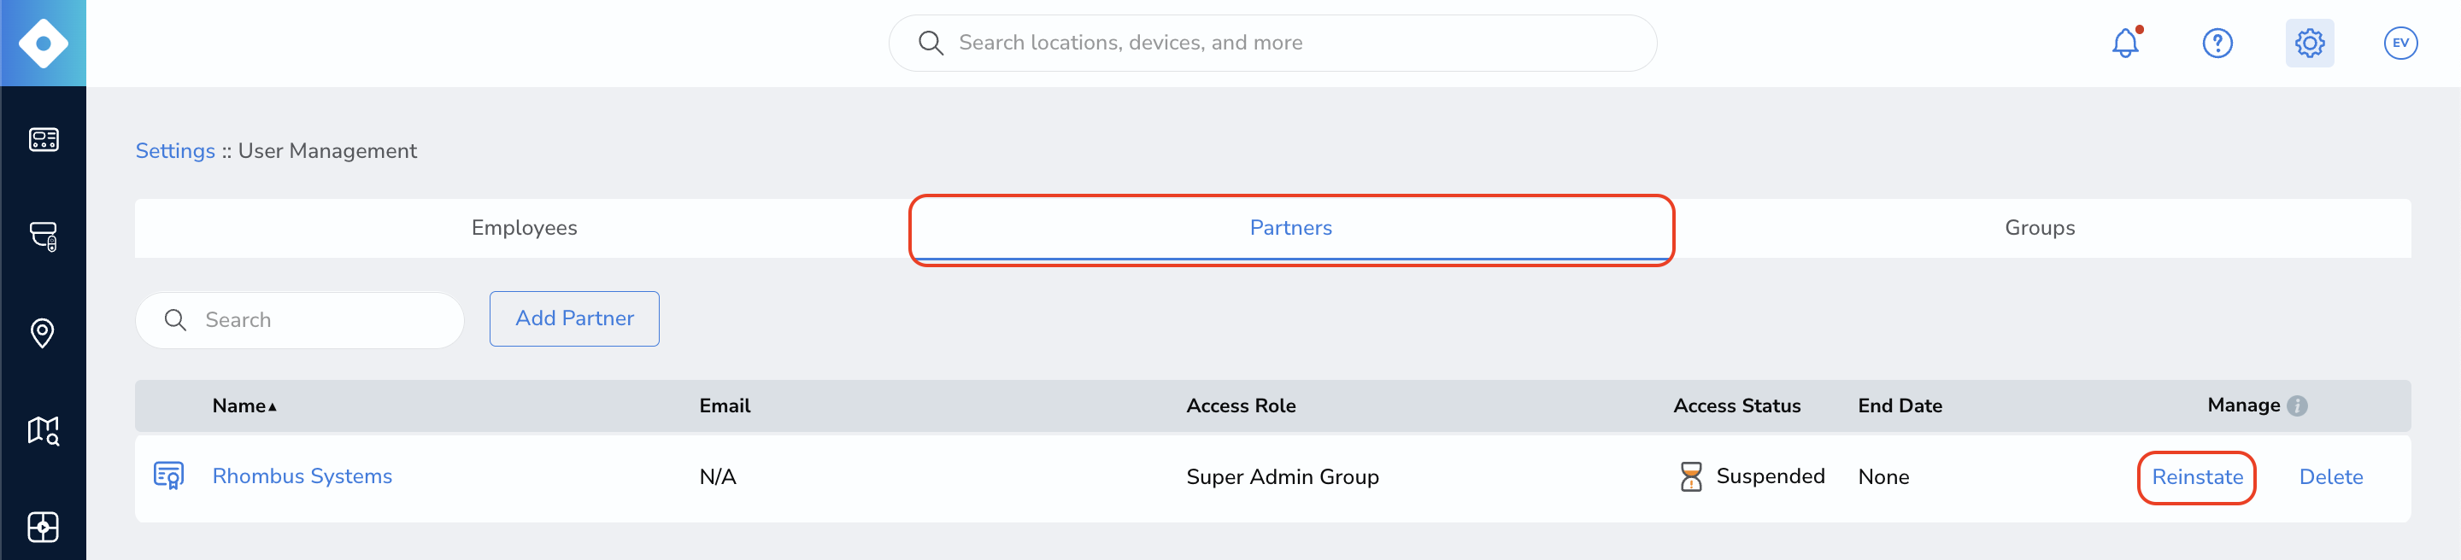Open the EV user profile avatar

(2399, 43)
